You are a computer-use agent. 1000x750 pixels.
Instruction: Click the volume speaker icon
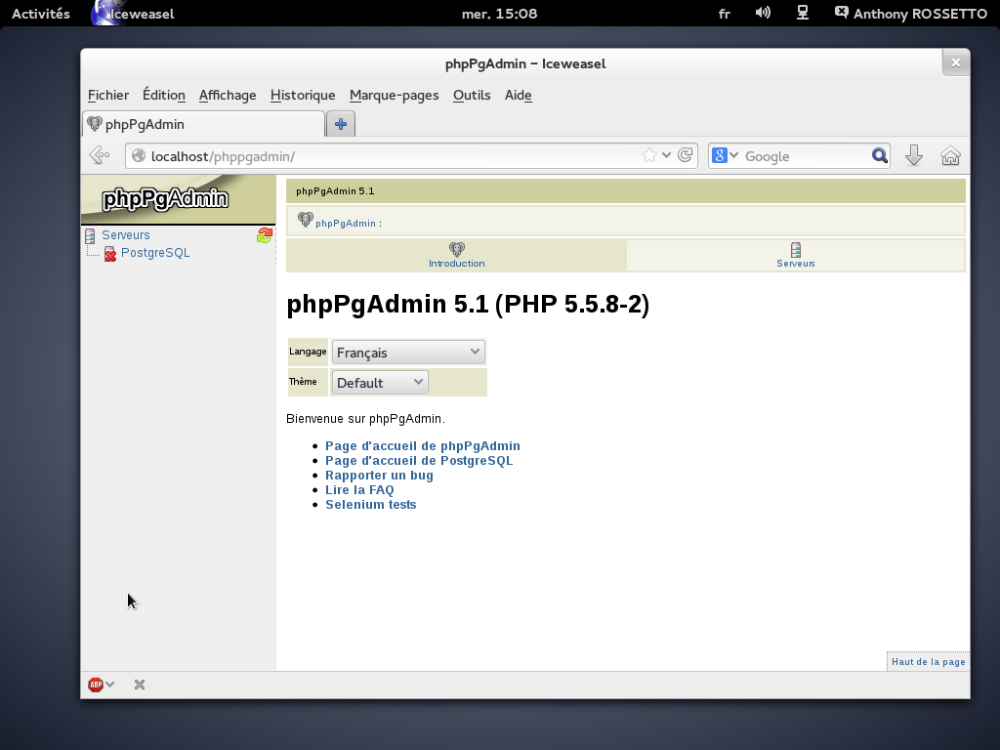point(763,13)
